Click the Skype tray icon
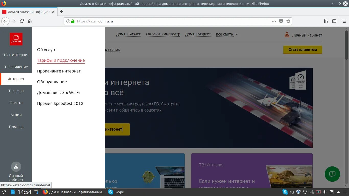 pos(285,192)
